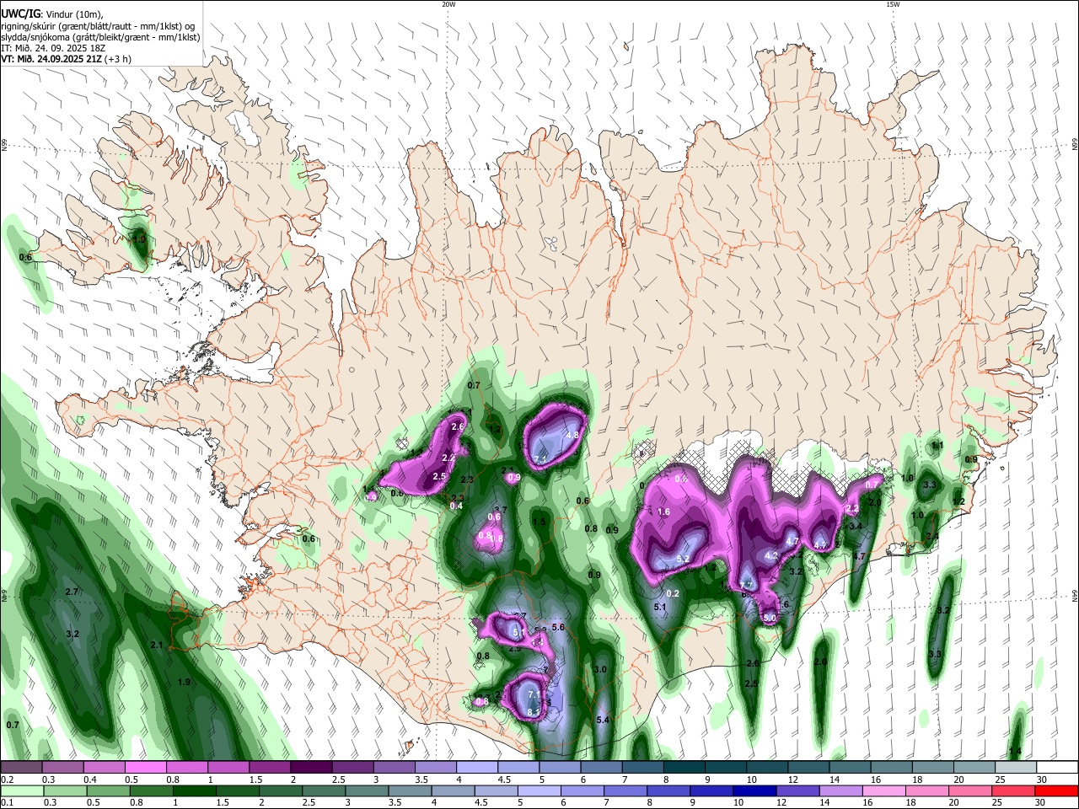Pick the light pink 16–18 lower-row swatch
Viewport: 1079px width, 809px height.
point(884,791)
